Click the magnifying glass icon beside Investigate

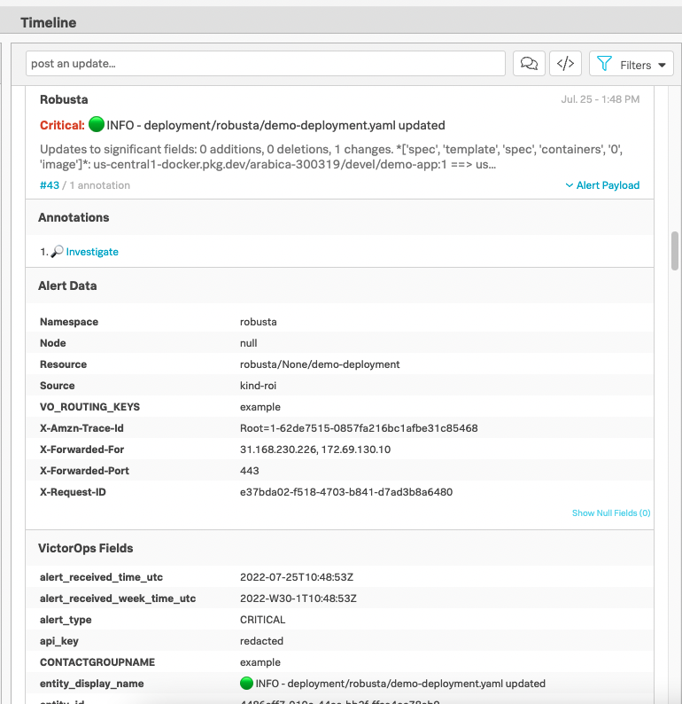(58, 252)
